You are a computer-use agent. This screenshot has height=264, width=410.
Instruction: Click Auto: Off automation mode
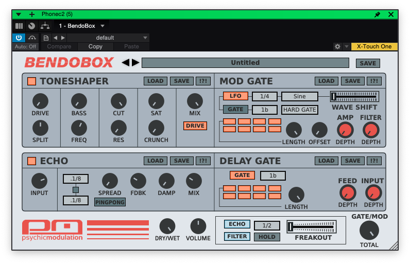[x=25, y=46]
